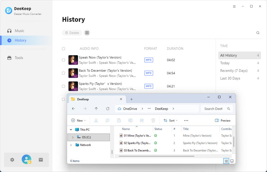The width and height of the screenshot is (267, 172).
Task: Go up one folder level in Explorer
Action: click(96, 109)
